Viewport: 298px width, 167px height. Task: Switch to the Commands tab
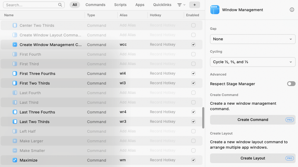pyautogui.click(x=96, y=5)
